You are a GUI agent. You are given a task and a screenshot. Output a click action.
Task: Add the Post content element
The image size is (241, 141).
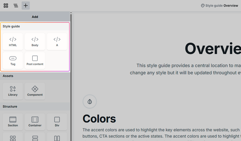pyautogui.click(x=35, y=61)
